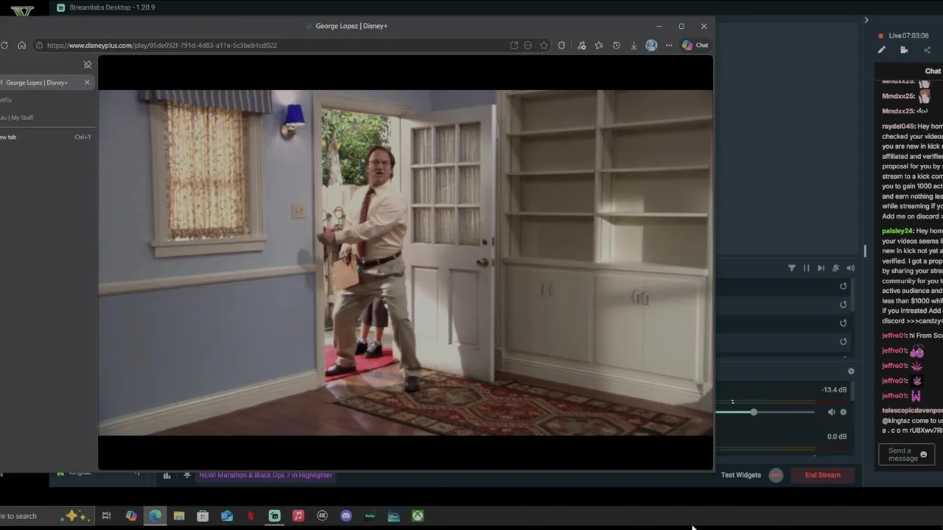Screen dimensions: 943x530
Task: Open browser extensions puzzle icon
Action: 561,45
